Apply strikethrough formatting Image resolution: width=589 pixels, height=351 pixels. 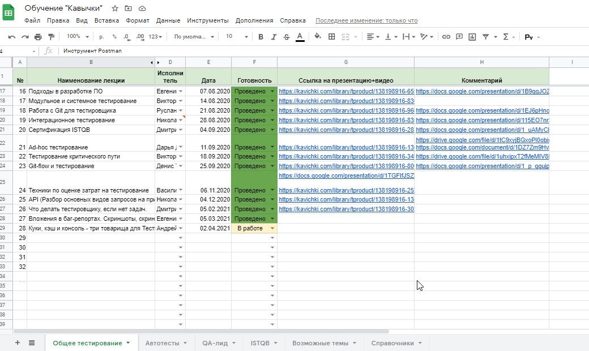pyautogui.click(x=287, y=37)
